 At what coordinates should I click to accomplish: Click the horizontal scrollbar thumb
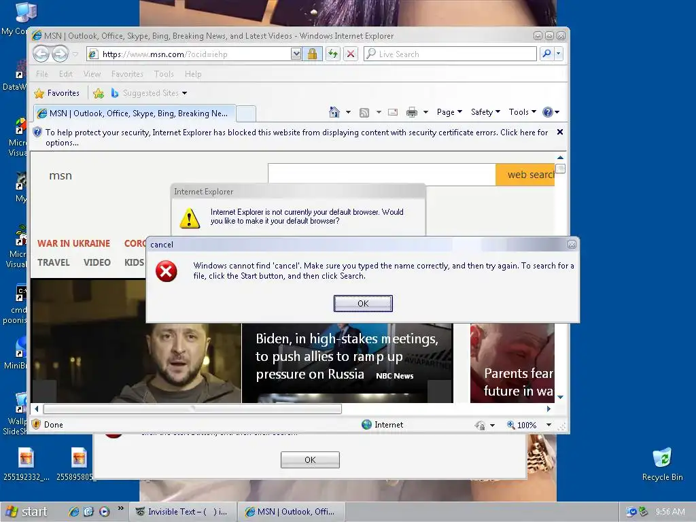[x=192, y=408]
